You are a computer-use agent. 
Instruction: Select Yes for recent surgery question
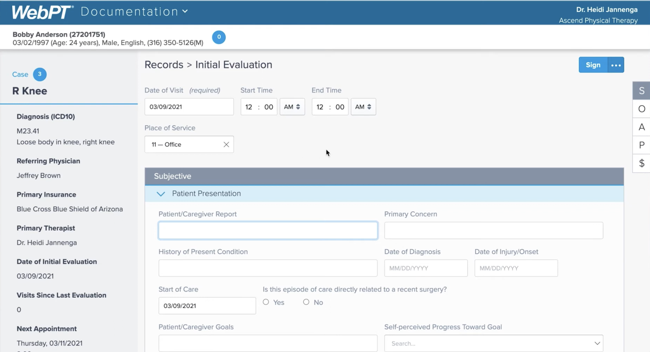[266, 302]
